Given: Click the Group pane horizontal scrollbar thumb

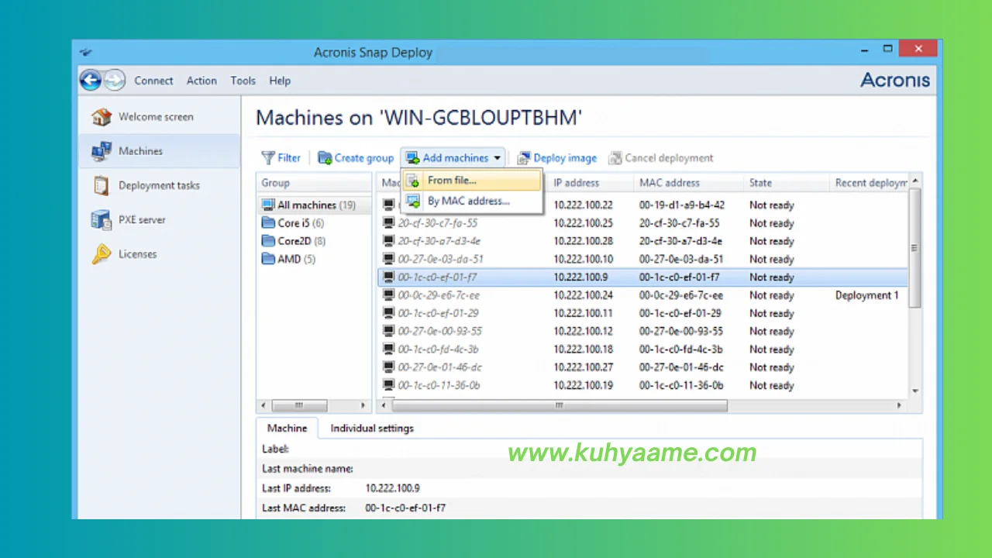Looking at the screenshot, I should pos(298,405).
